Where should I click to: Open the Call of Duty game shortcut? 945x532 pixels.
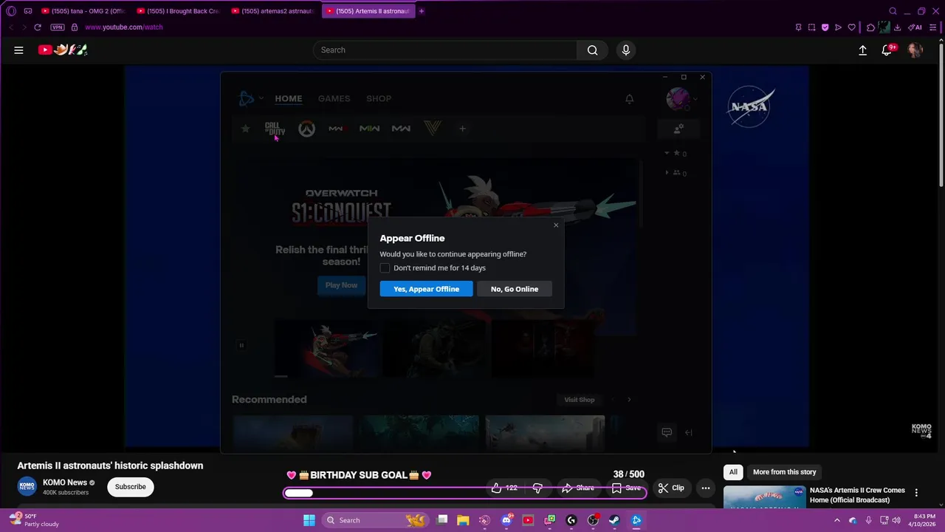(x=274, y=129)
